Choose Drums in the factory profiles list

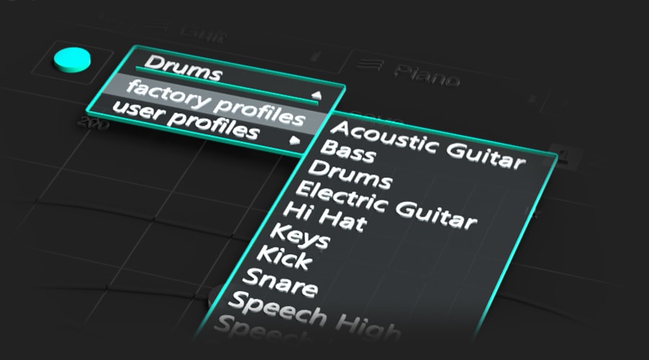coord(350,174)
